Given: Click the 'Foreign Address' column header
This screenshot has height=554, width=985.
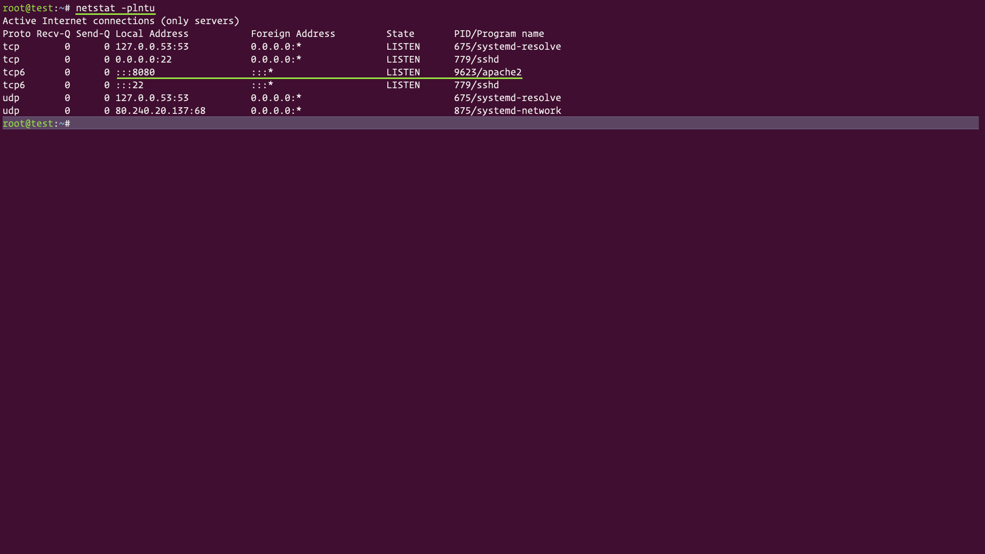Looking at the screenshot, I should [293, 34].
